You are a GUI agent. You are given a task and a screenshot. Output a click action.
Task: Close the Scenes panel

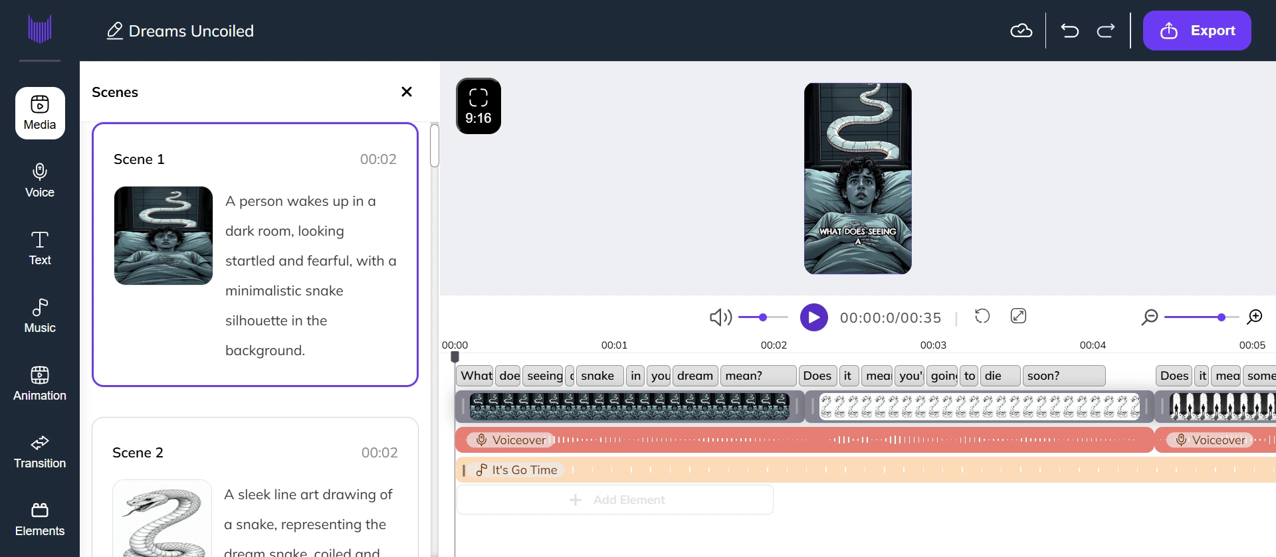click(407, 92)
